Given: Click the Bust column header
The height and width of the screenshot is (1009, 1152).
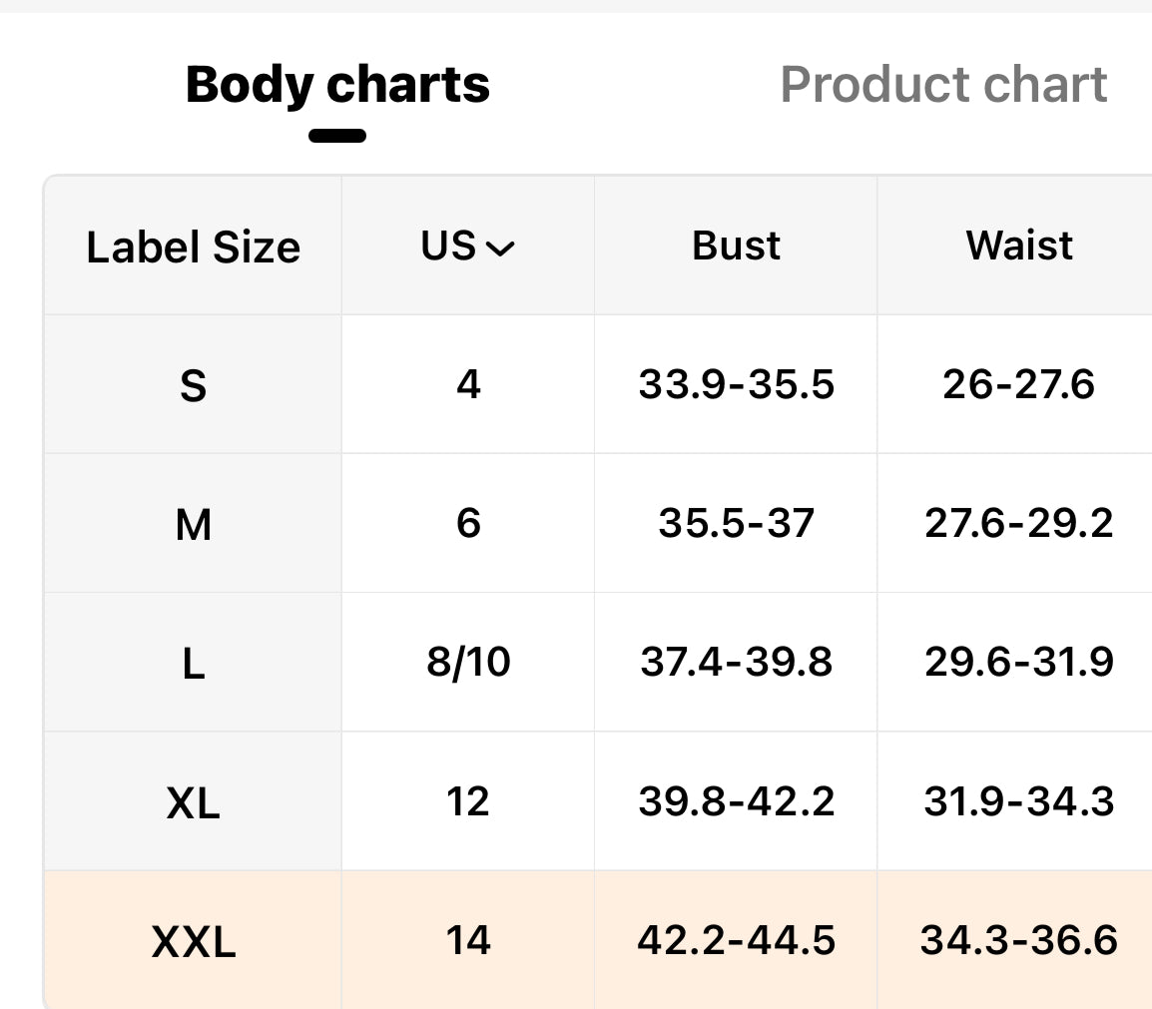Looking at the screenshot, I should (736, 247).
